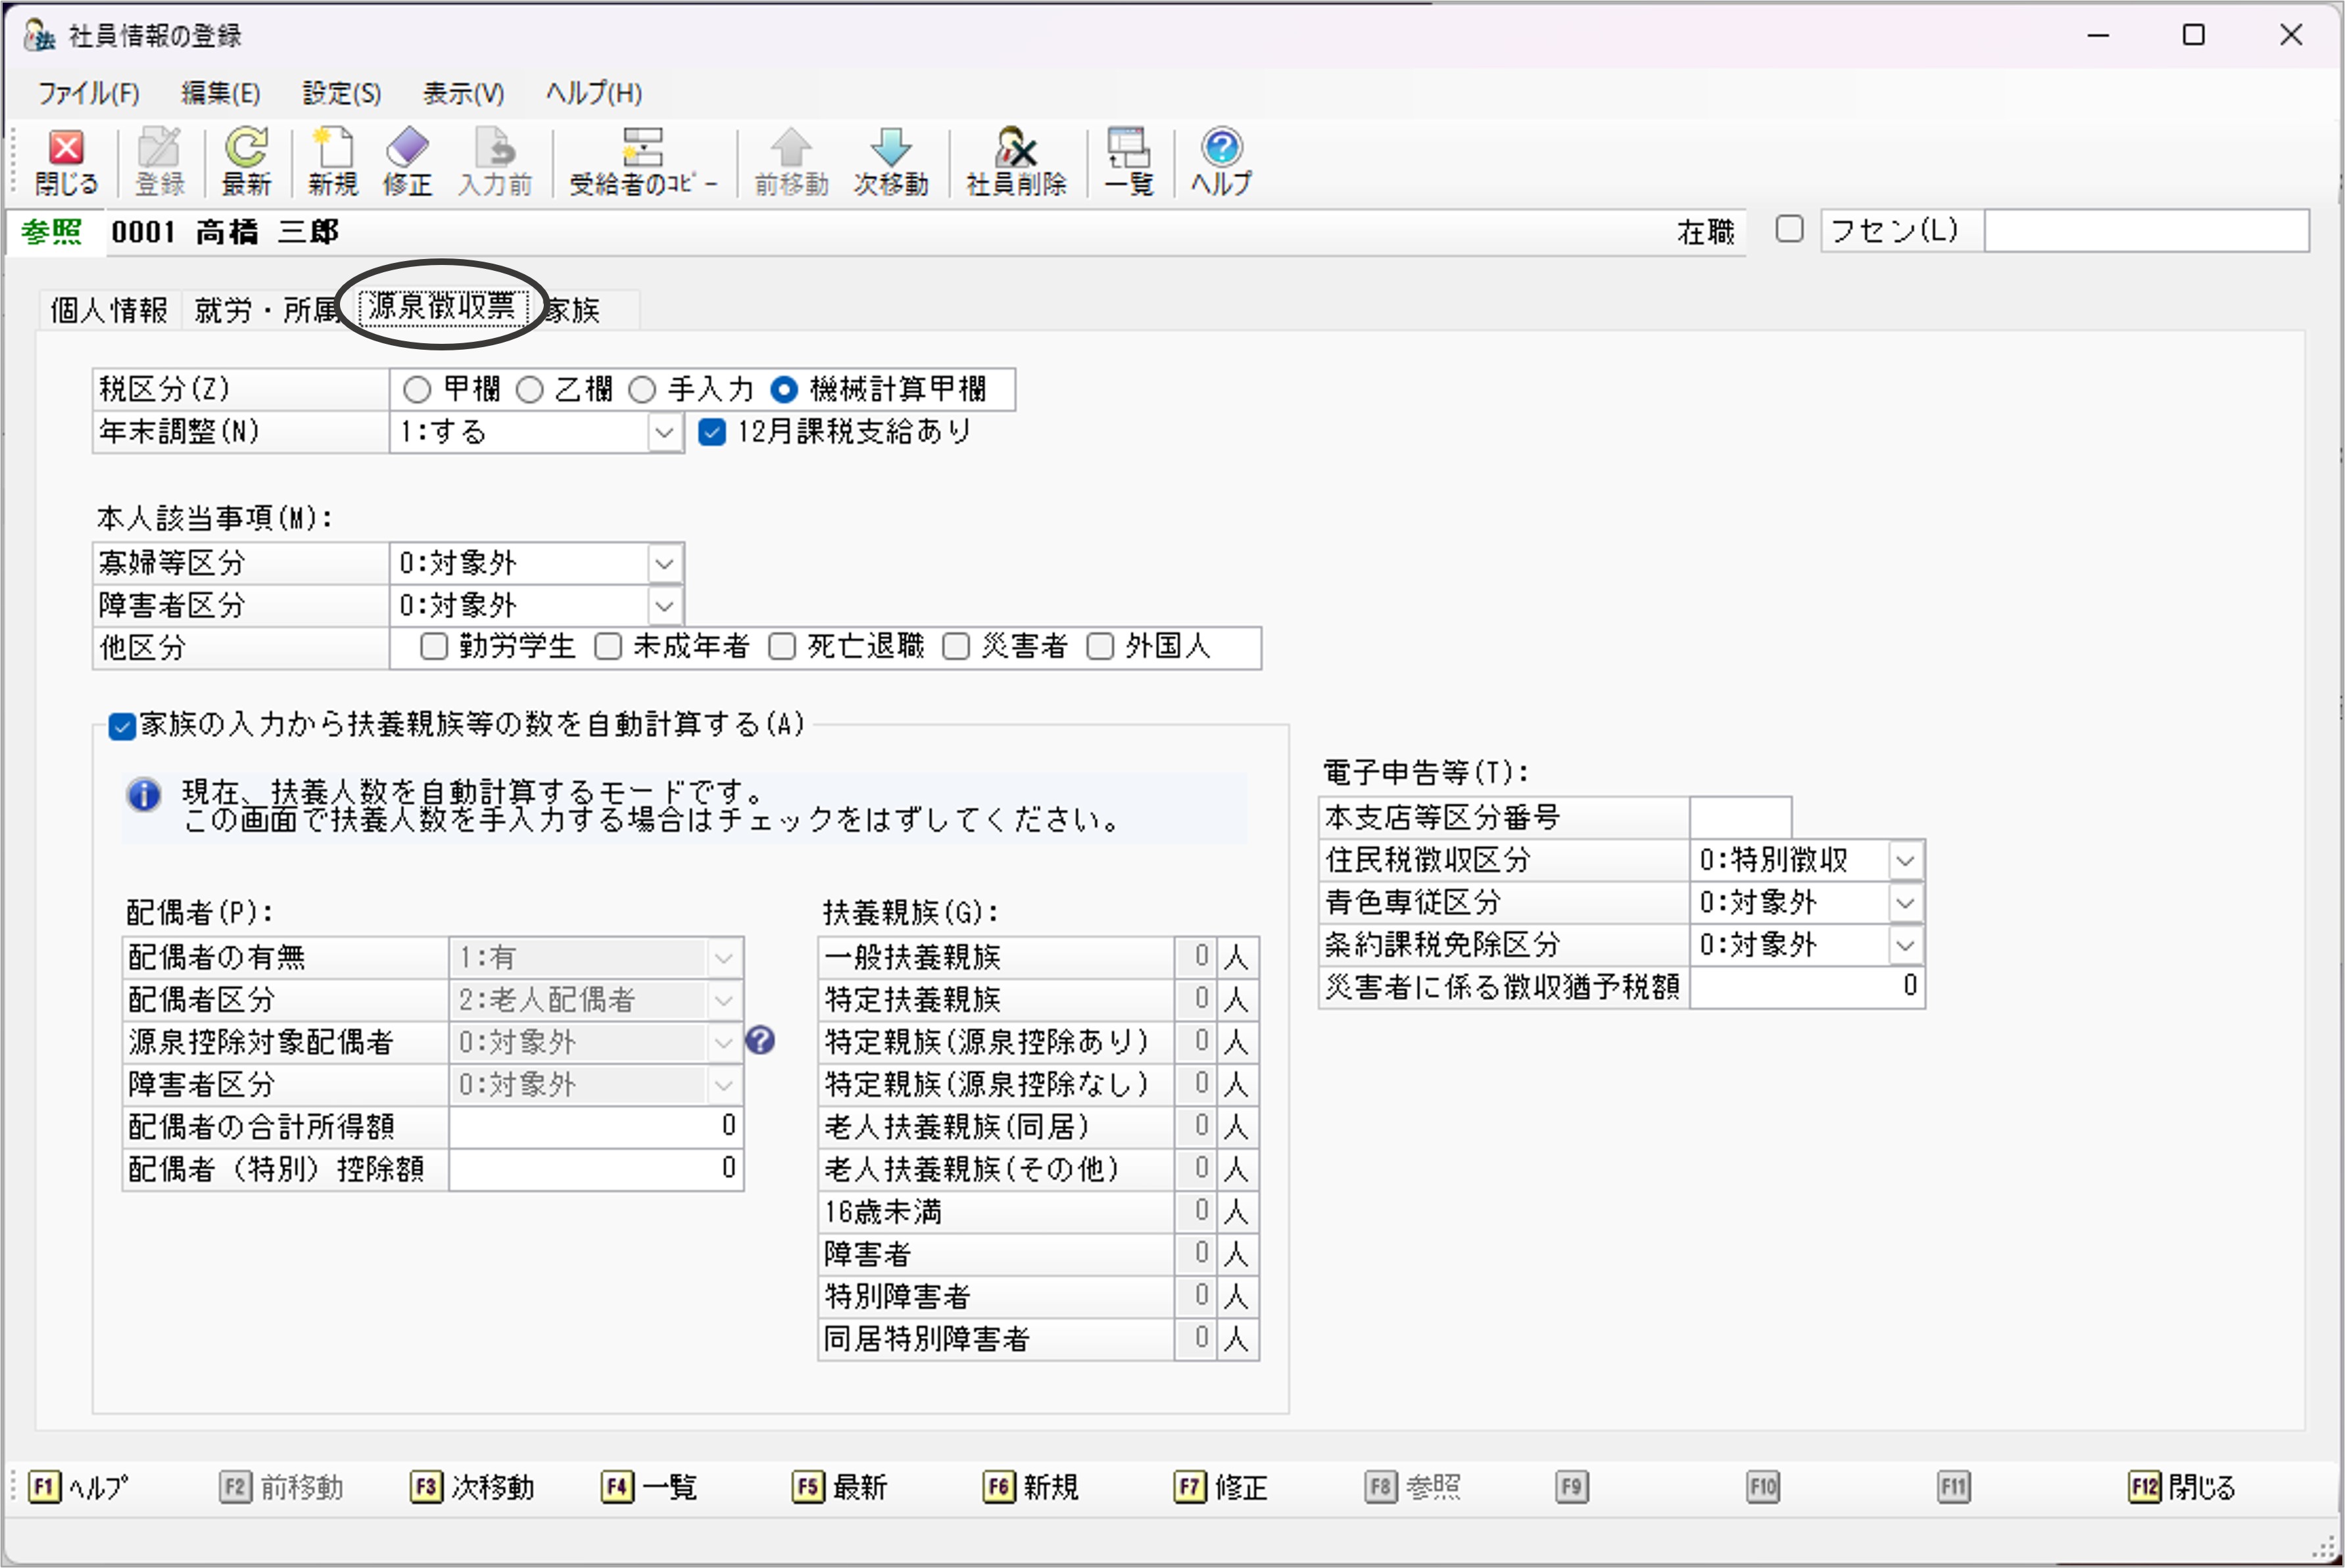2345x1568 pixels.
Task: Select the 甲欄 radio button
Action: pos(417,389)
